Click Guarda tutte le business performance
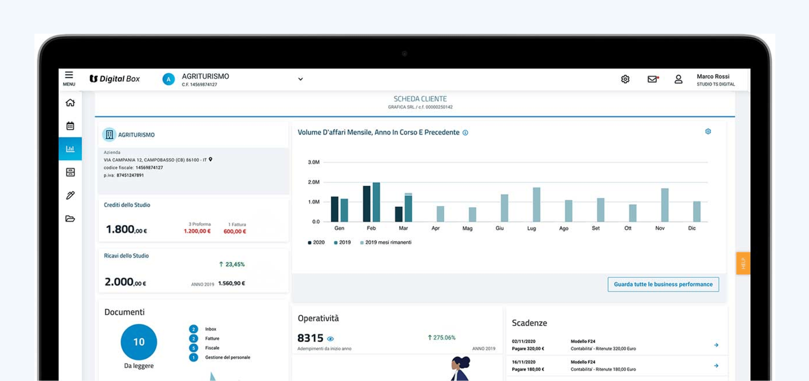This screenshot has width=809, height=381. (x=663, y=284)
